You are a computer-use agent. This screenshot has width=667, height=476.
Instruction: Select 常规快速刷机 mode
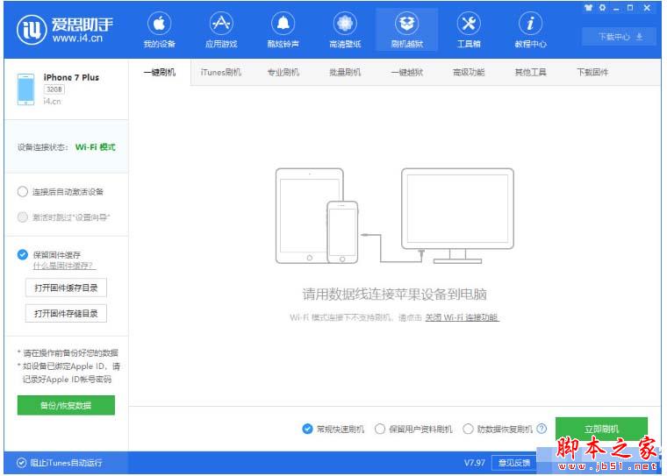point(307,429)
